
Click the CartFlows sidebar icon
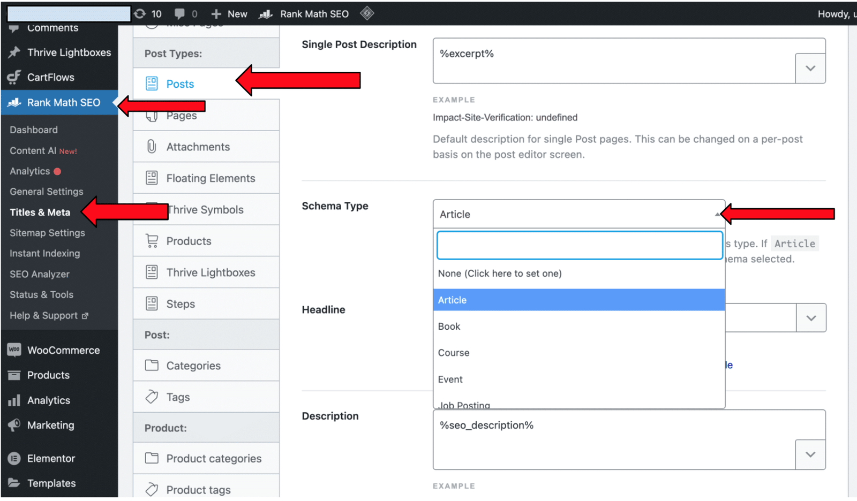(14, 77)
